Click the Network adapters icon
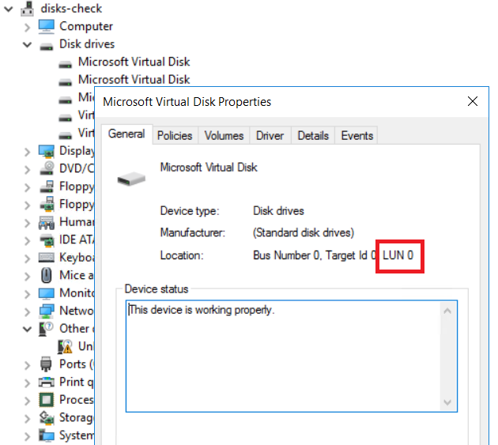Image resolution: width=498 pixels, height=445 pixels. click(x=47, y=311)
